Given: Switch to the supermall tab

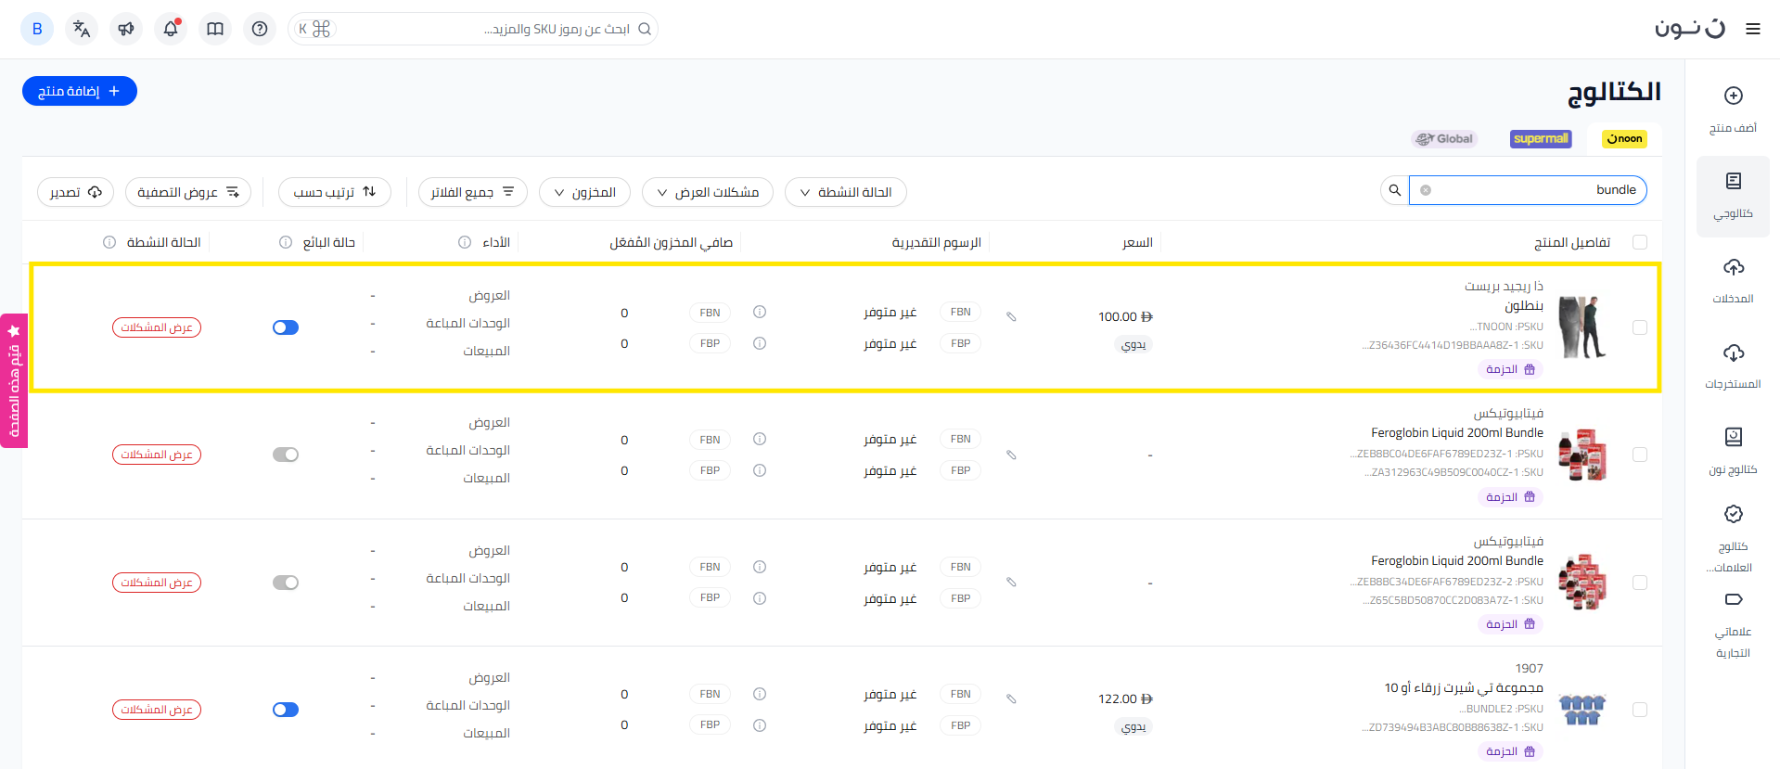Looking at the screenshot, I should pyautogui.click(x=1540, y=139).
